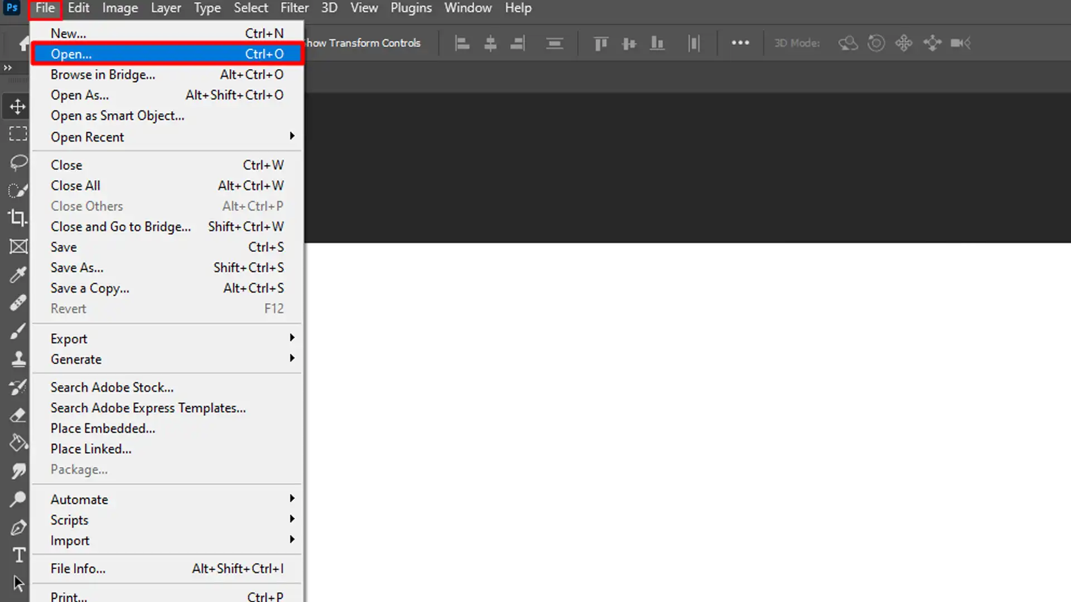Select the Clone Stamp tool

click(18, 358)
